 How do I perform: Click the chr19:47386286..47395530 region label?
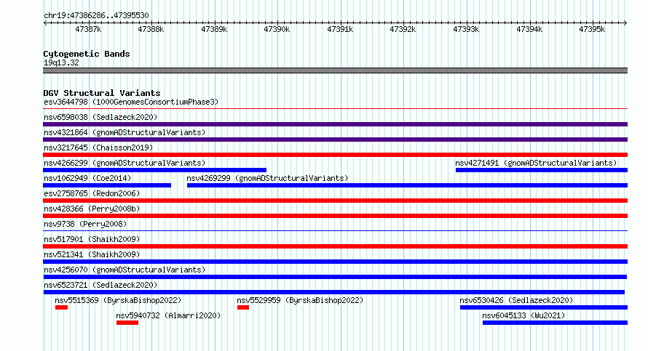96,15
